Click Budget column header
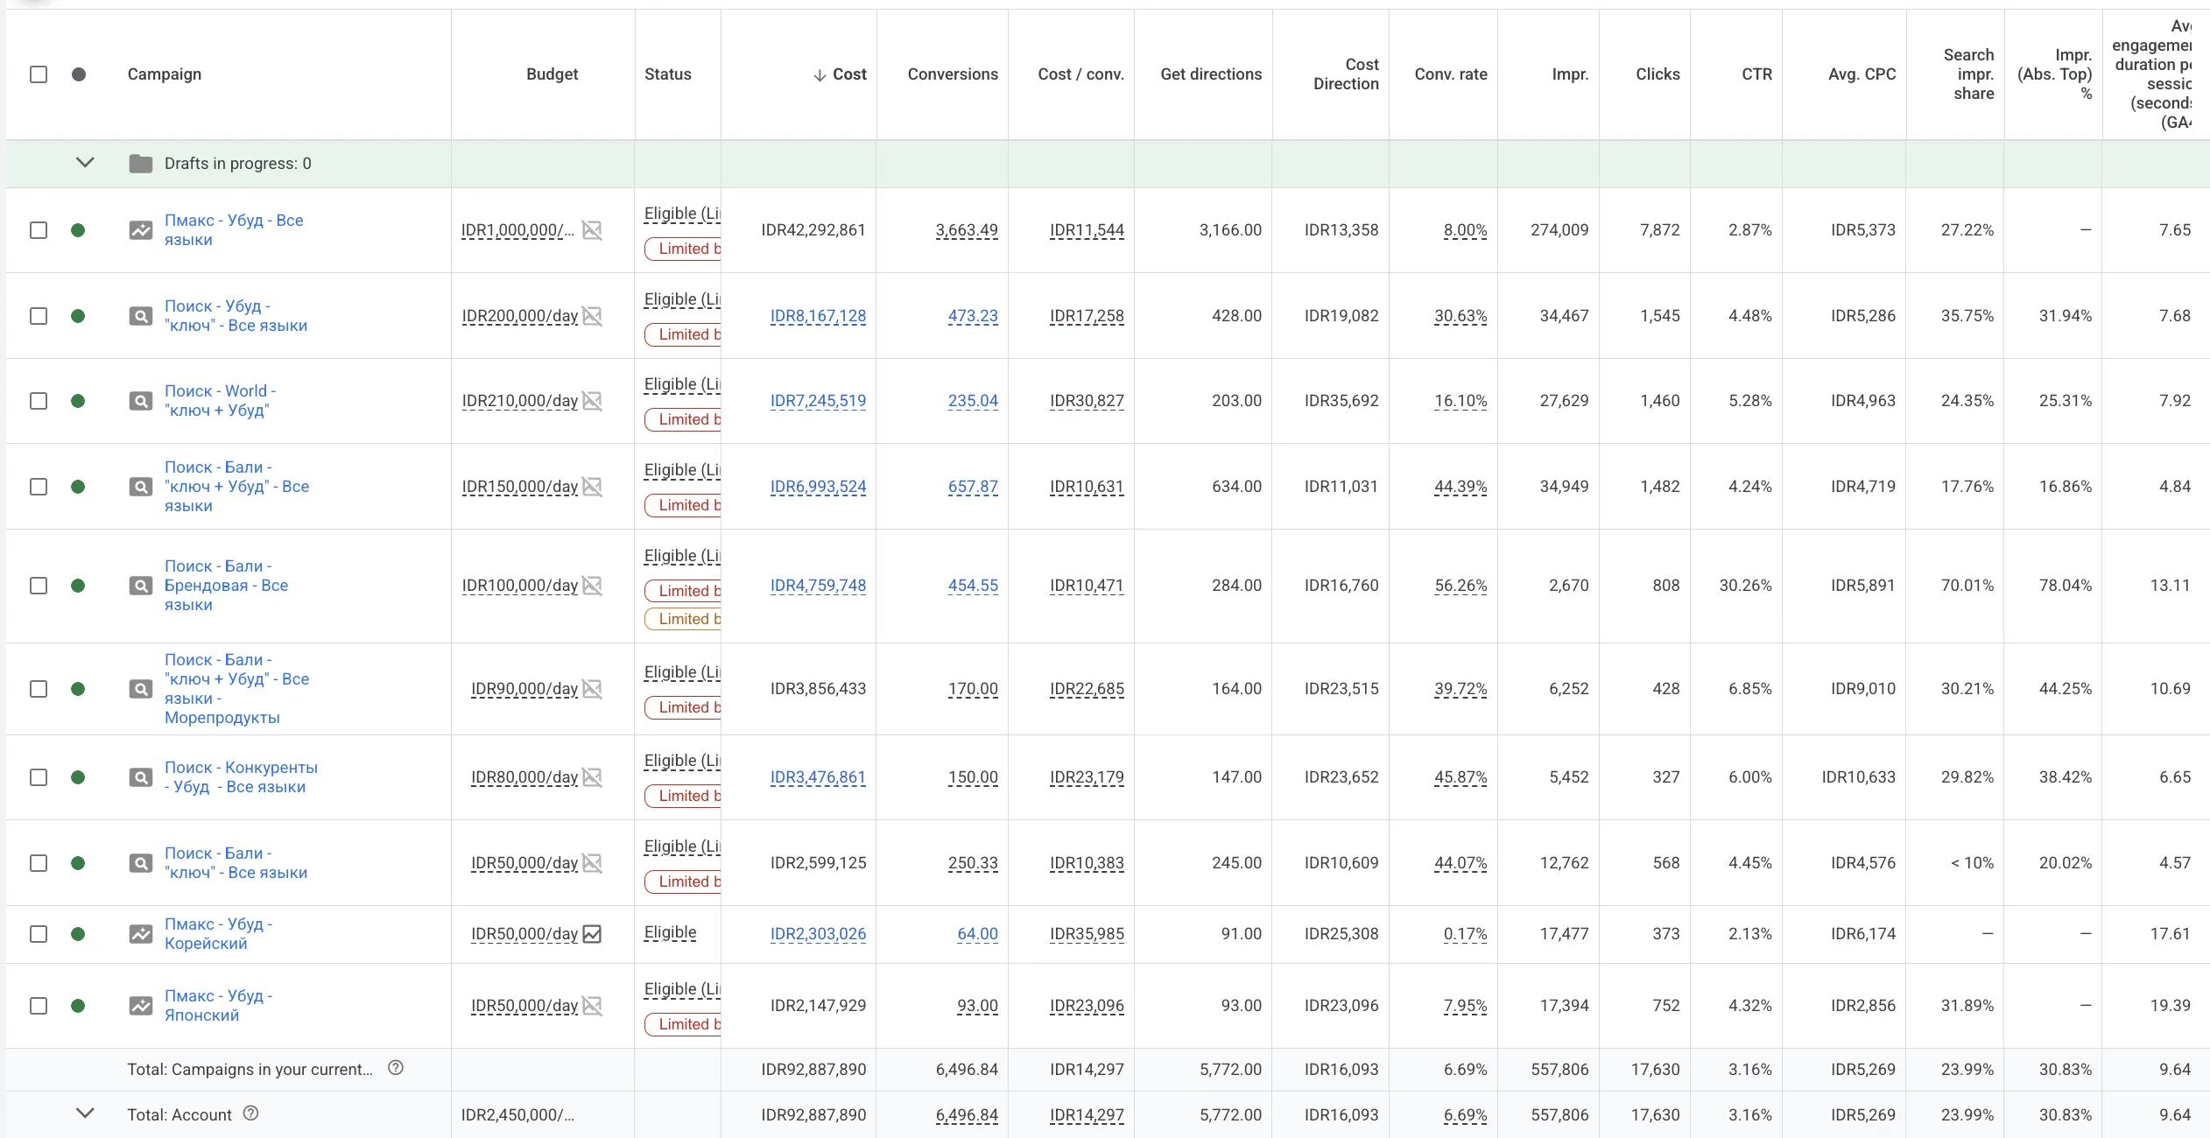Viewport: 2210px width, 1138px height. [552, 74]
